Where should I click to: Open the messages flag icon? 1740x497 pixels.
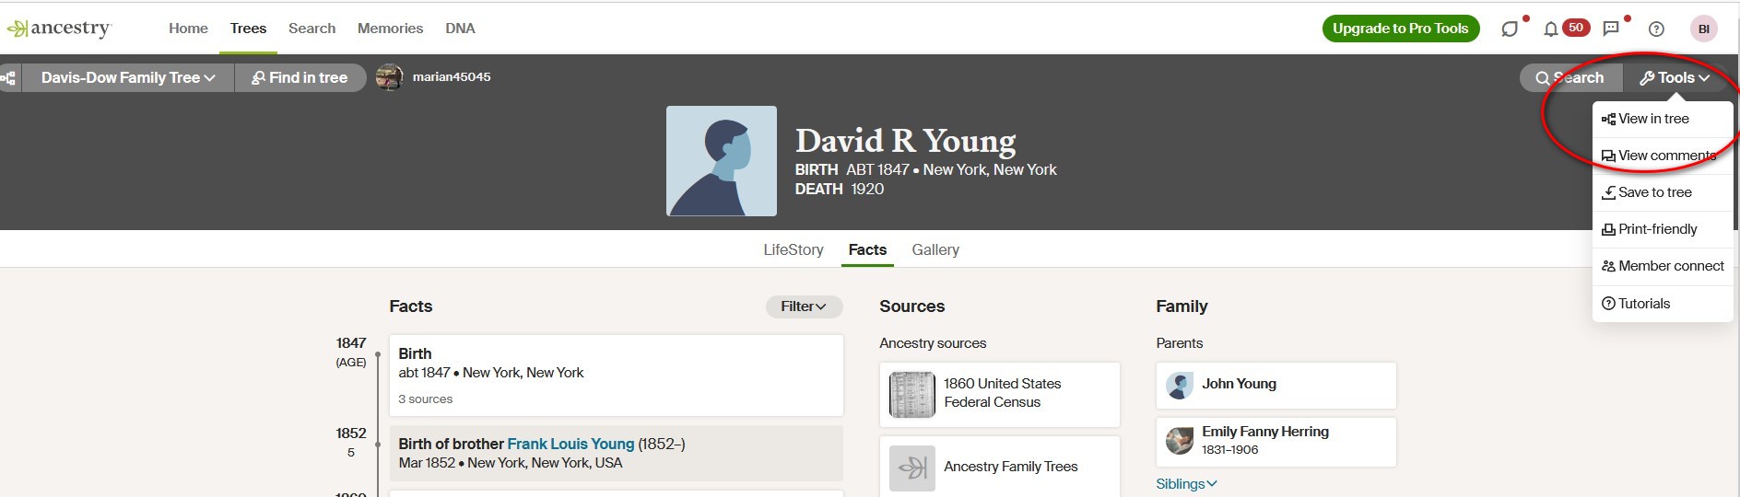click(x=1611, y=29)
